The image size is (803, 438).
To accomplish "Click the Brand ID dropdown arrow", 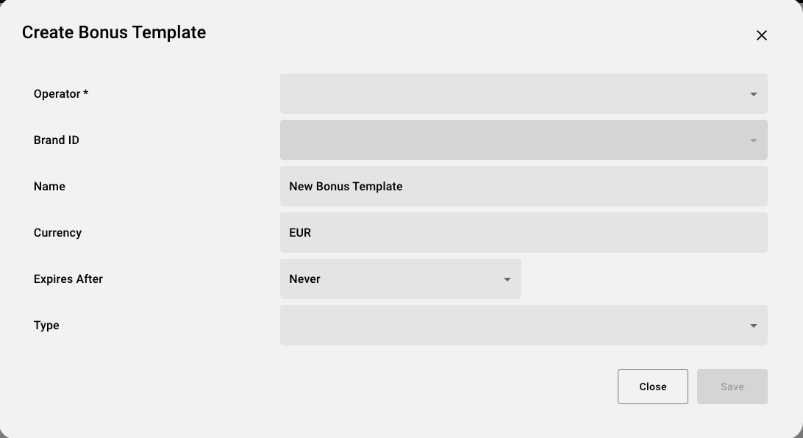I will (753, 140).
